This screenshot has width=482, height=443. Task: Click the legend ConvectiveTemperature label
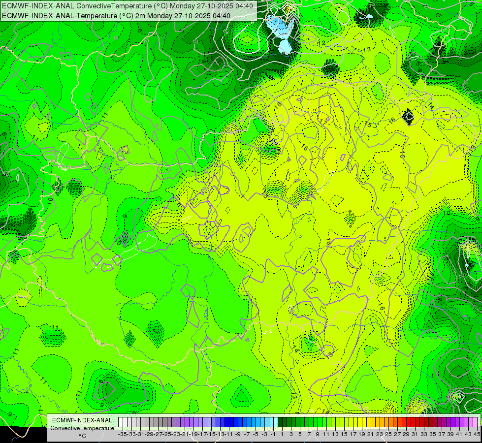[82, 428]
